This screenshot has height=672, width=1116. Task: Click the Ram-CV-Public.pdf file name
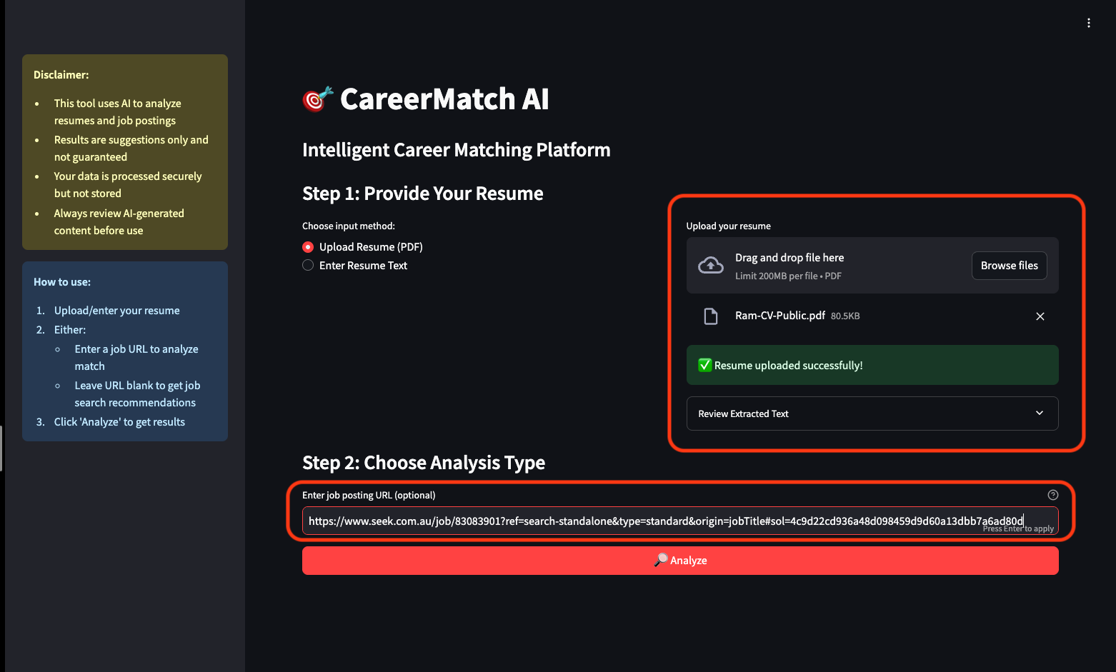[779, 316]
